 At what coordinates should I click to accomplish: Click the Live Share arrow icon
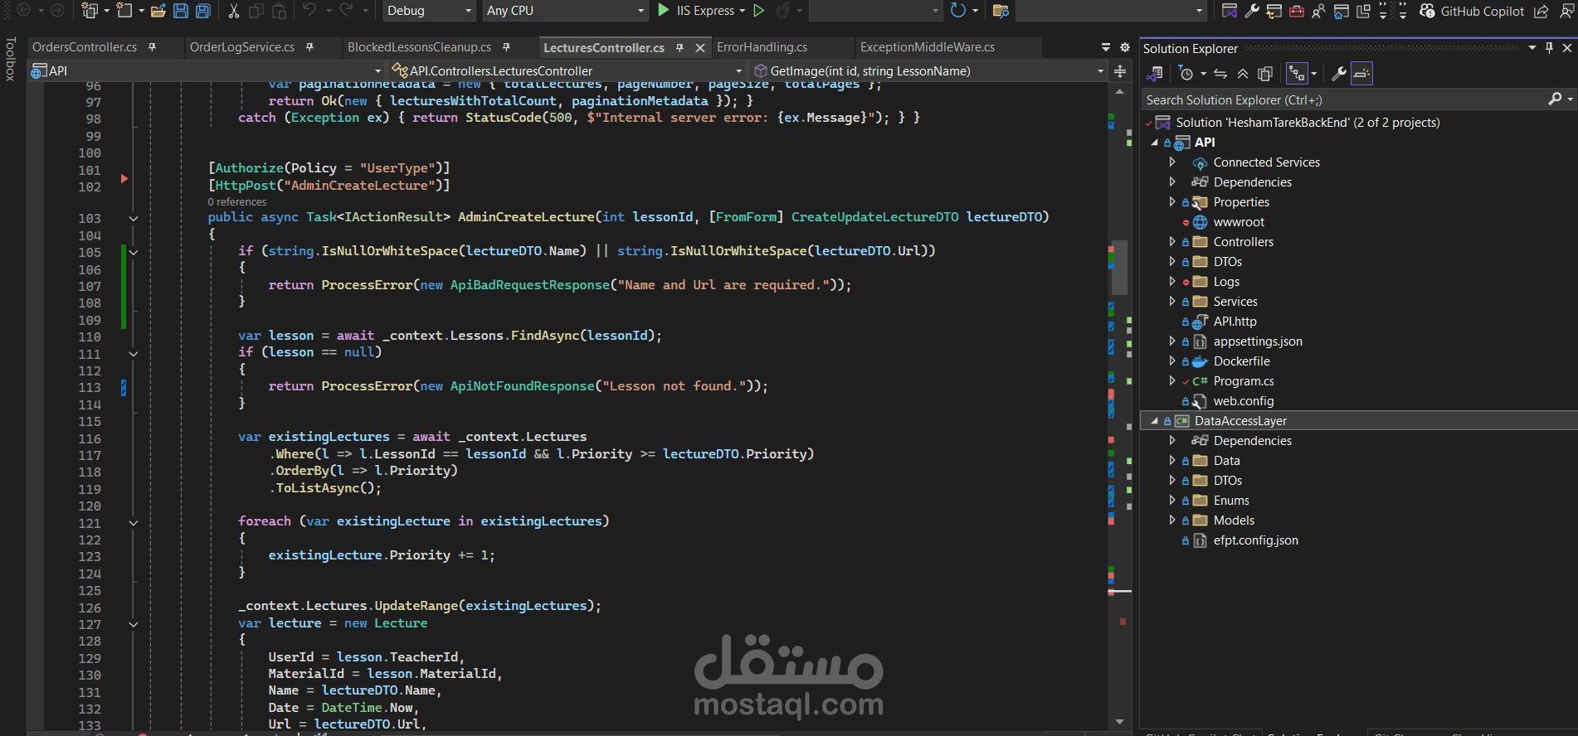(1541, 11)
